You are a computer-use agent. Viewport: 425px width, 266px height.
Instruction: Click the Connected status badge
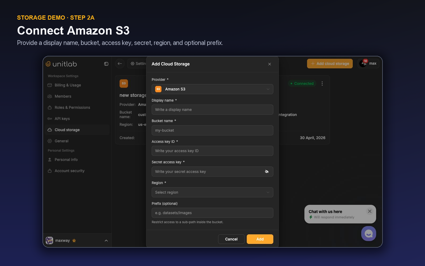click(302, 84)
